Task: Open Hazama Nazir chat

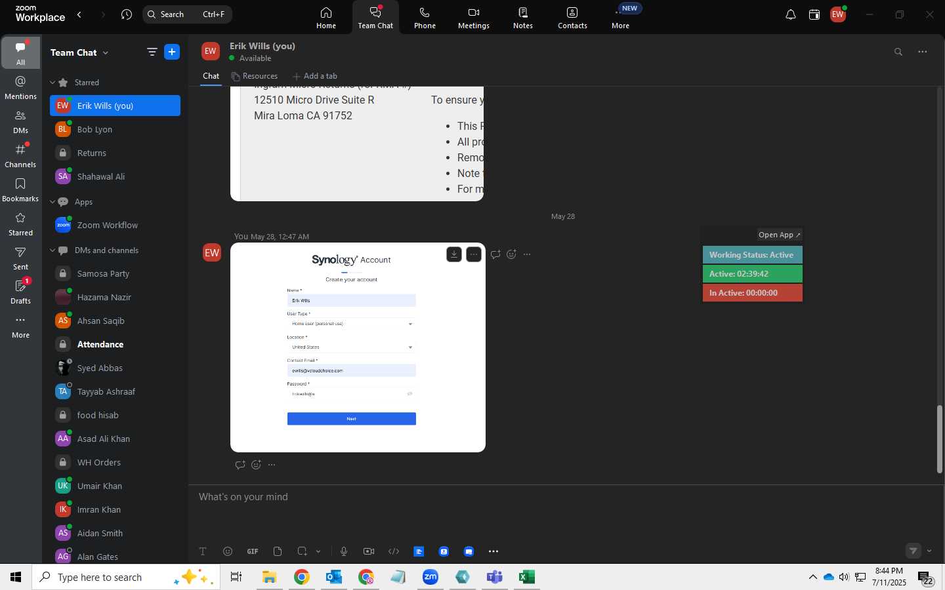Action: pyautogui.click(x=115, y=297)
